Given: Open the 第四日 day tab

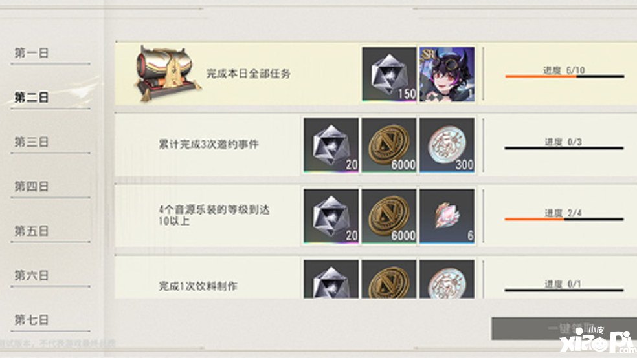Looking at the screenshot, I should (x=32, y=187).
